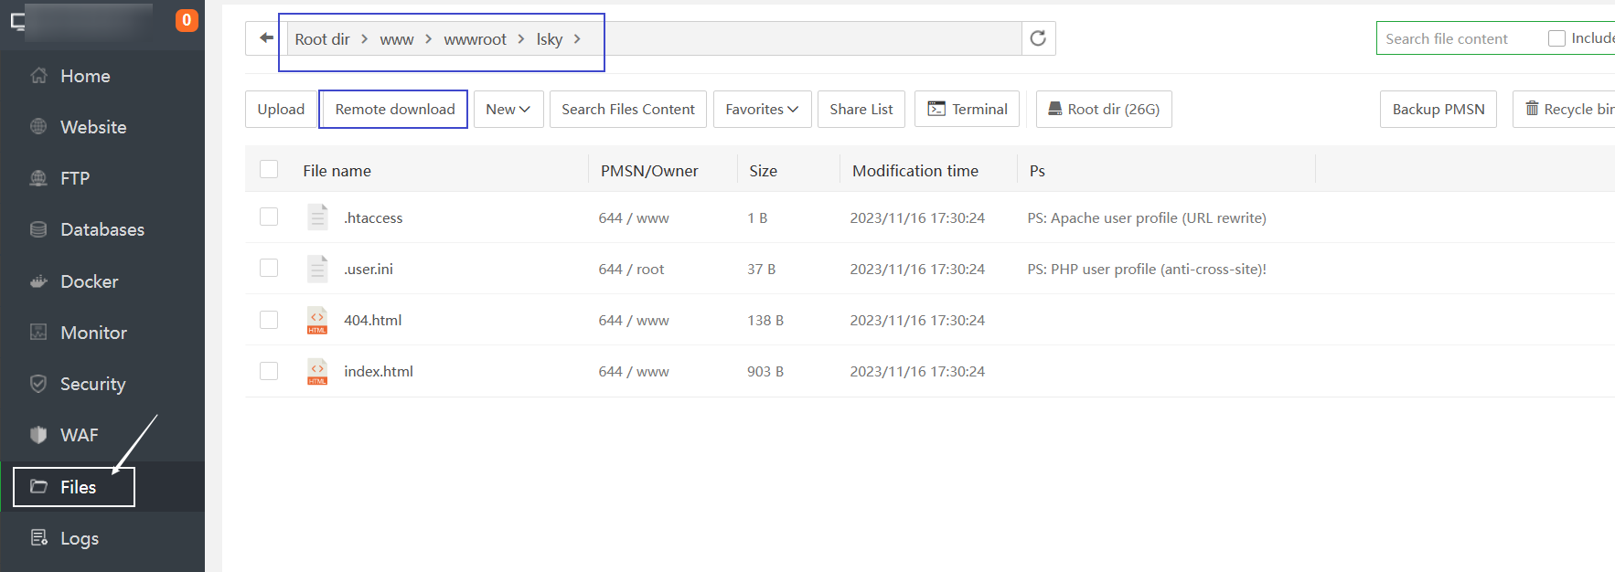Open Docker in the sidebar
The image size is (1615, 572).
pos(90,281)
